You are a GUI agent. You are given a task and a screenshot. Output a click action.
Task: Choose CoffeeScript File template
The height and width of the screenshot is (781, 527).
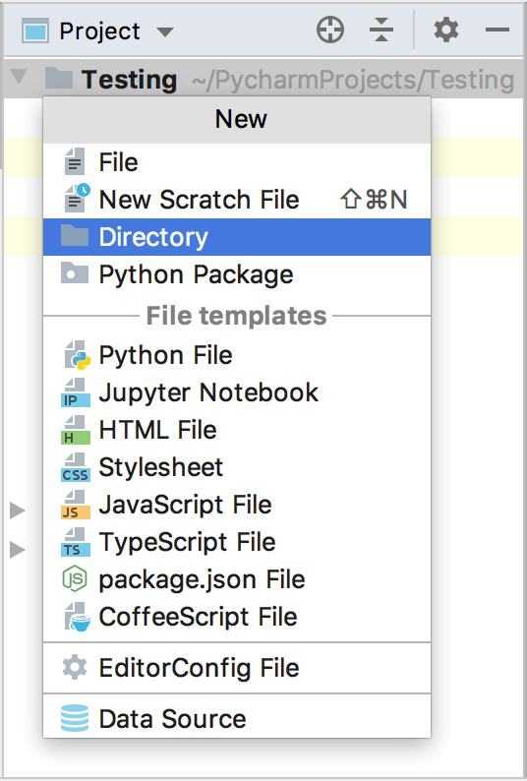[237, 617]
